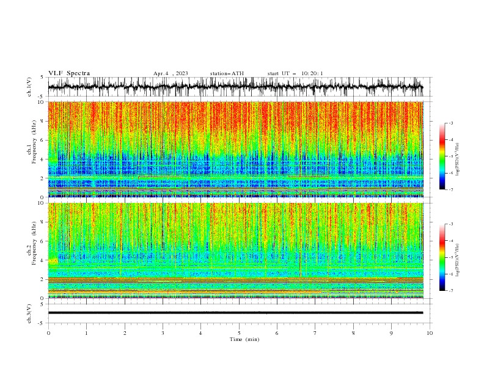
Task: Click time axis tick label "9"
Action: [391, 333]
